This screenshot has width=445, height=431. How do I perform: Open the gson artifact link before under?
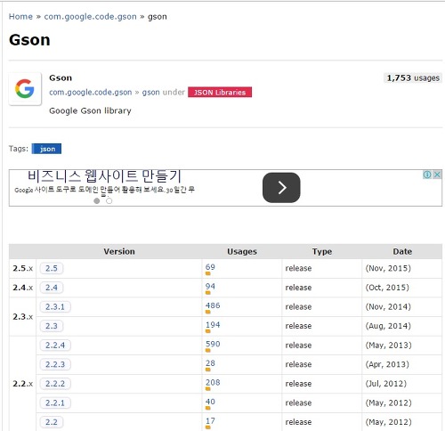150,93
